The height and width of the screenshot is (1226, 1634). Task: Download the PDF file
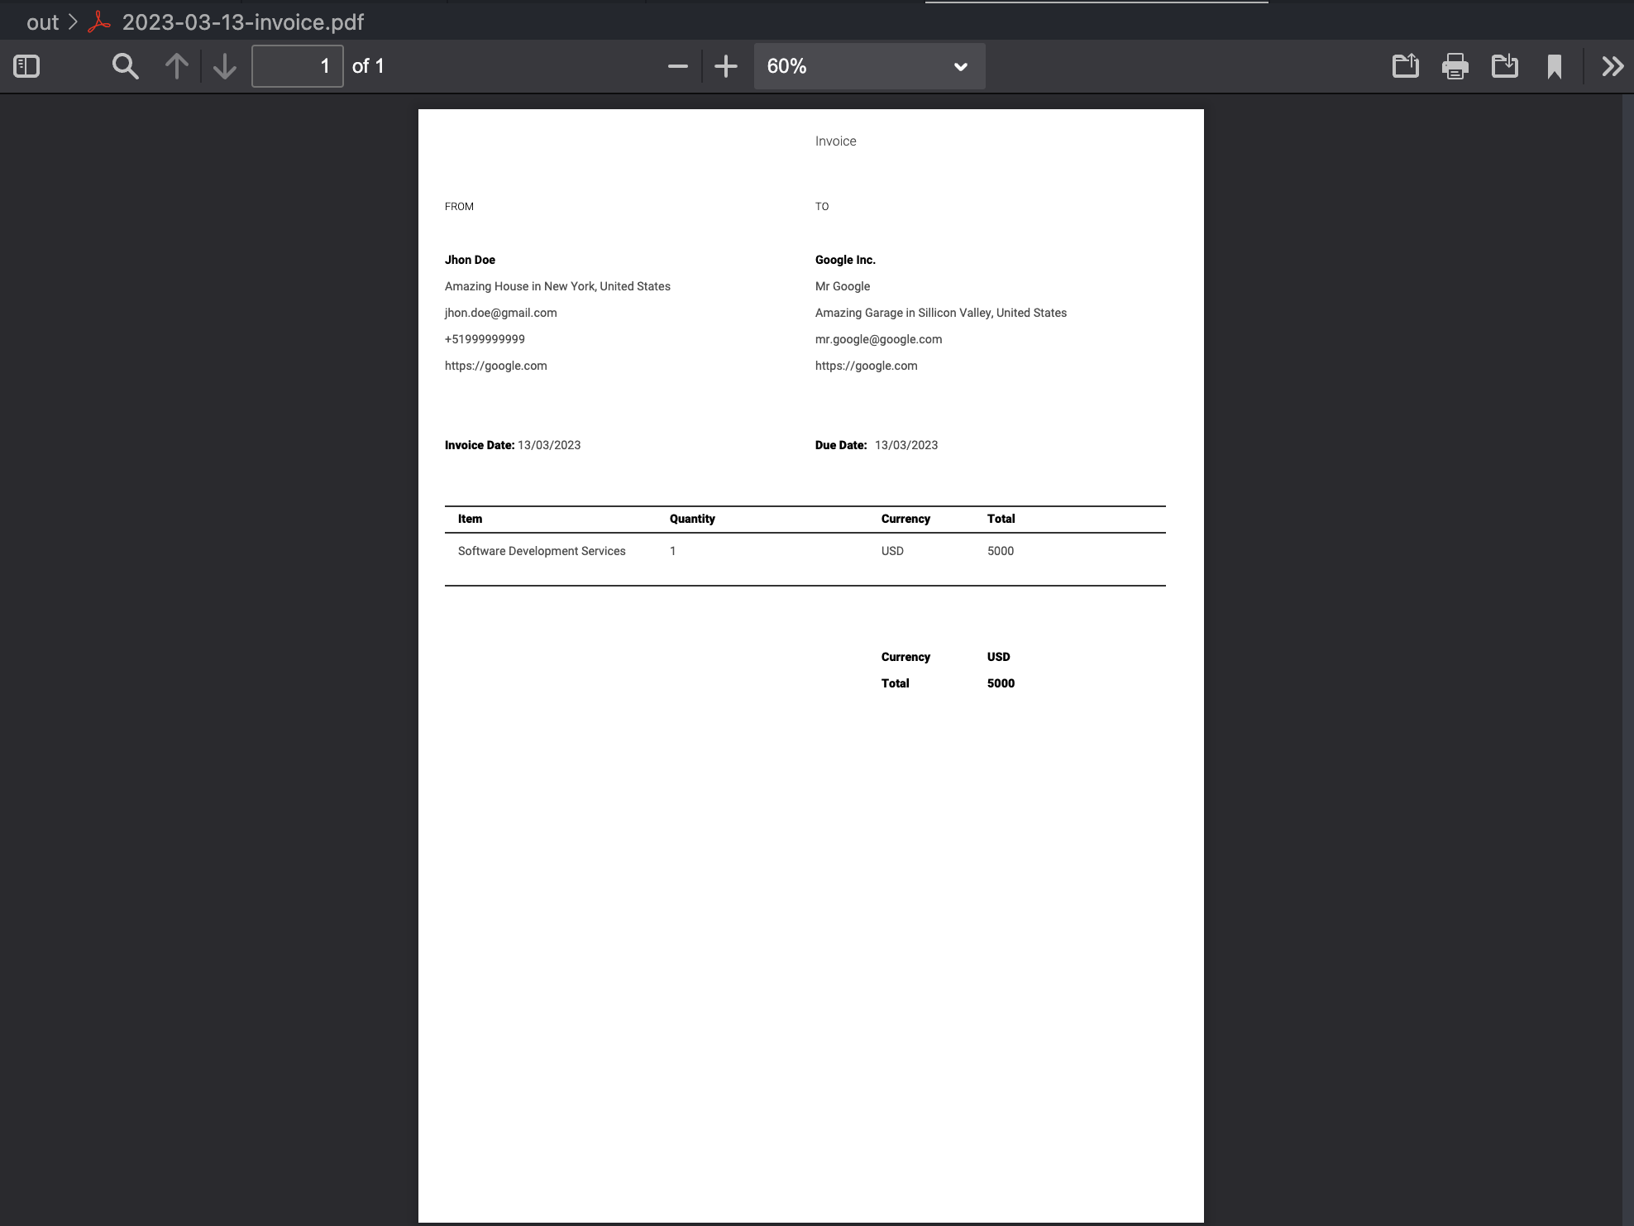1504,66
